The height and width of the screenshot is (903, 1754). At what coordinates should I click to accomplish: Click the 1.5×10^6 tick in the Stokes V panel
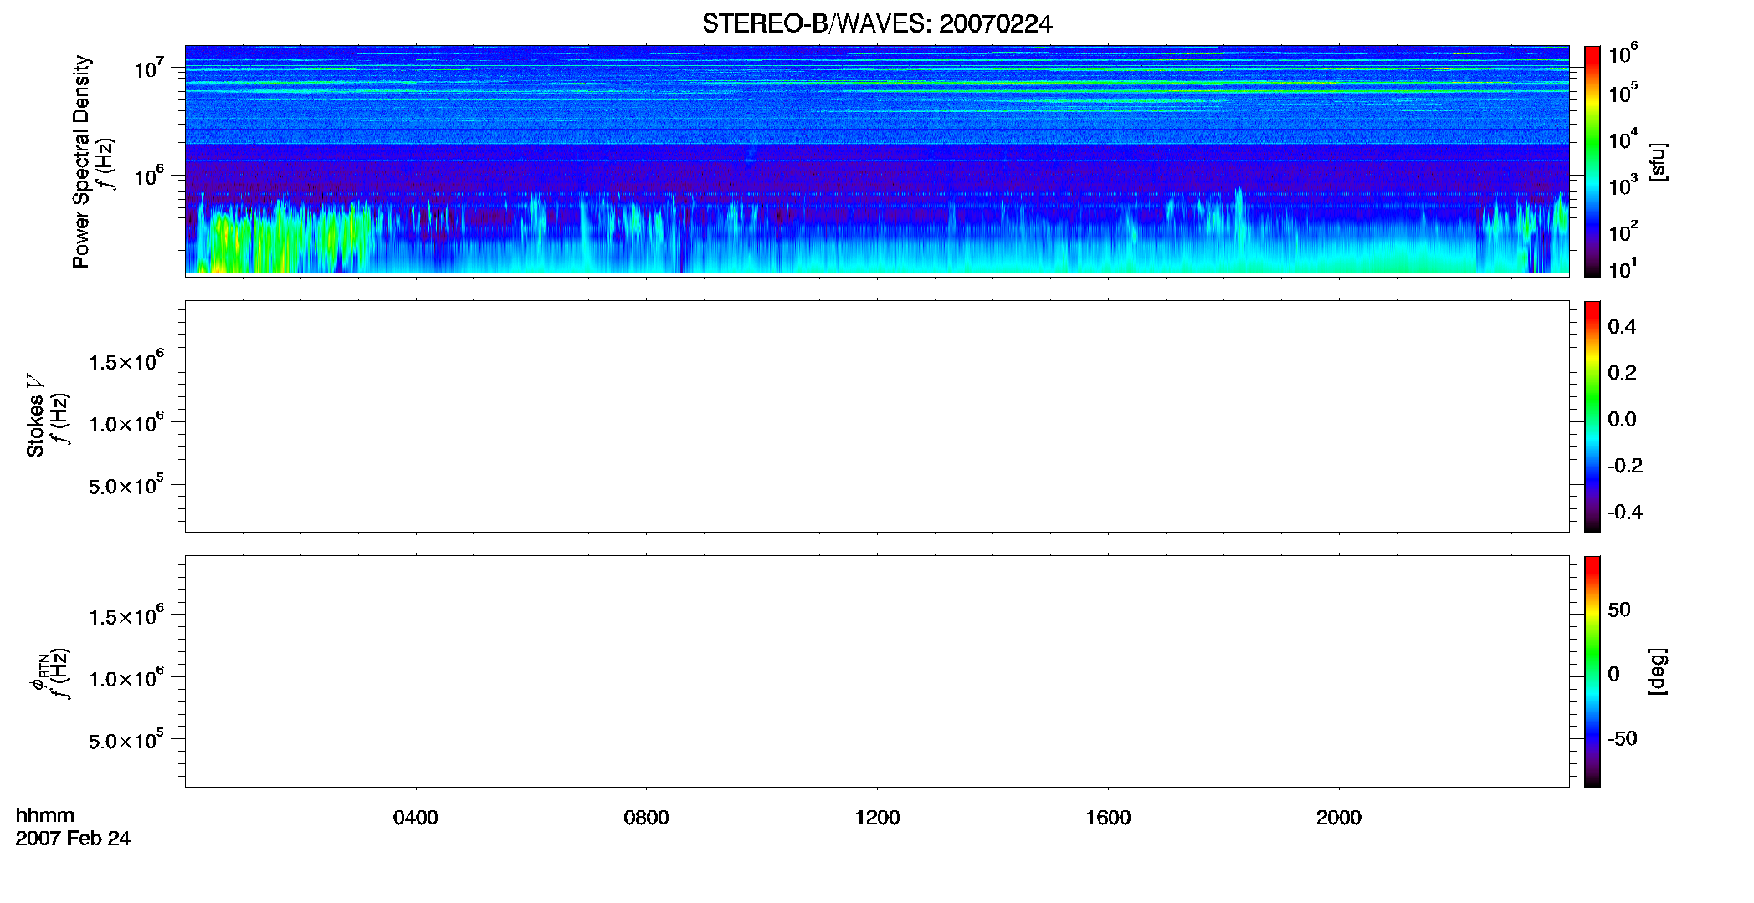click(x=126, y=361)
